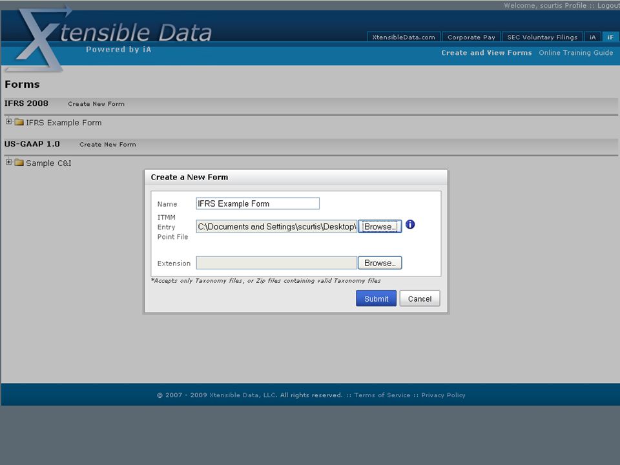Click the ITMM Entry Point File path field
The height and width of the screenshot is (465, 620).
pos(277,227)
